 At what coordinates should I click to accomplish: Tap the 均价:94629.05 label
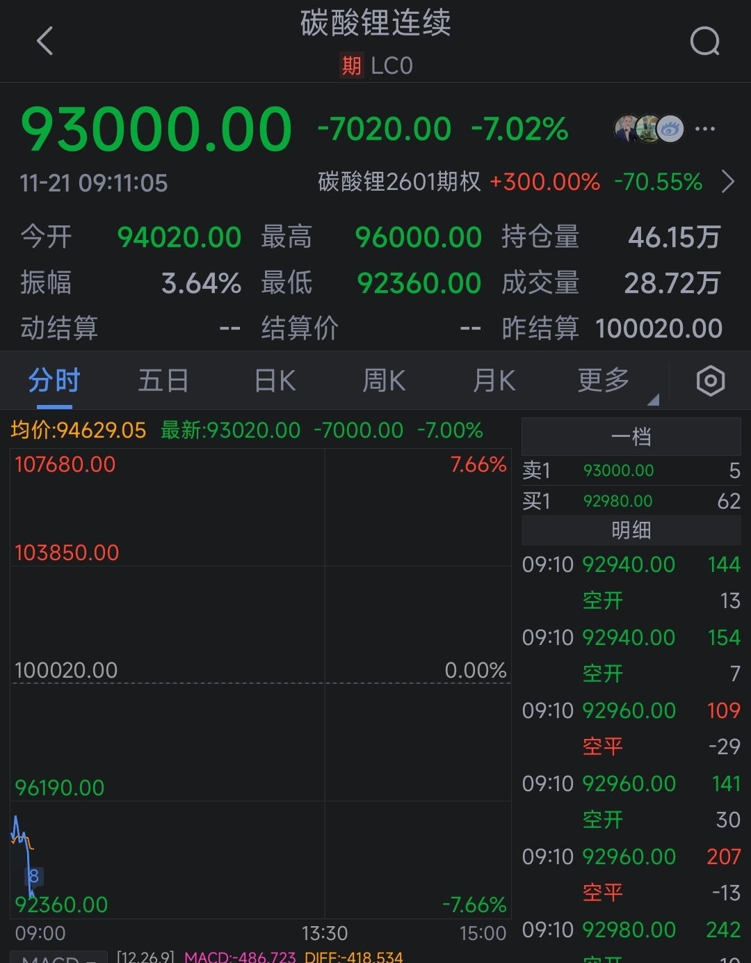point(79,430)
